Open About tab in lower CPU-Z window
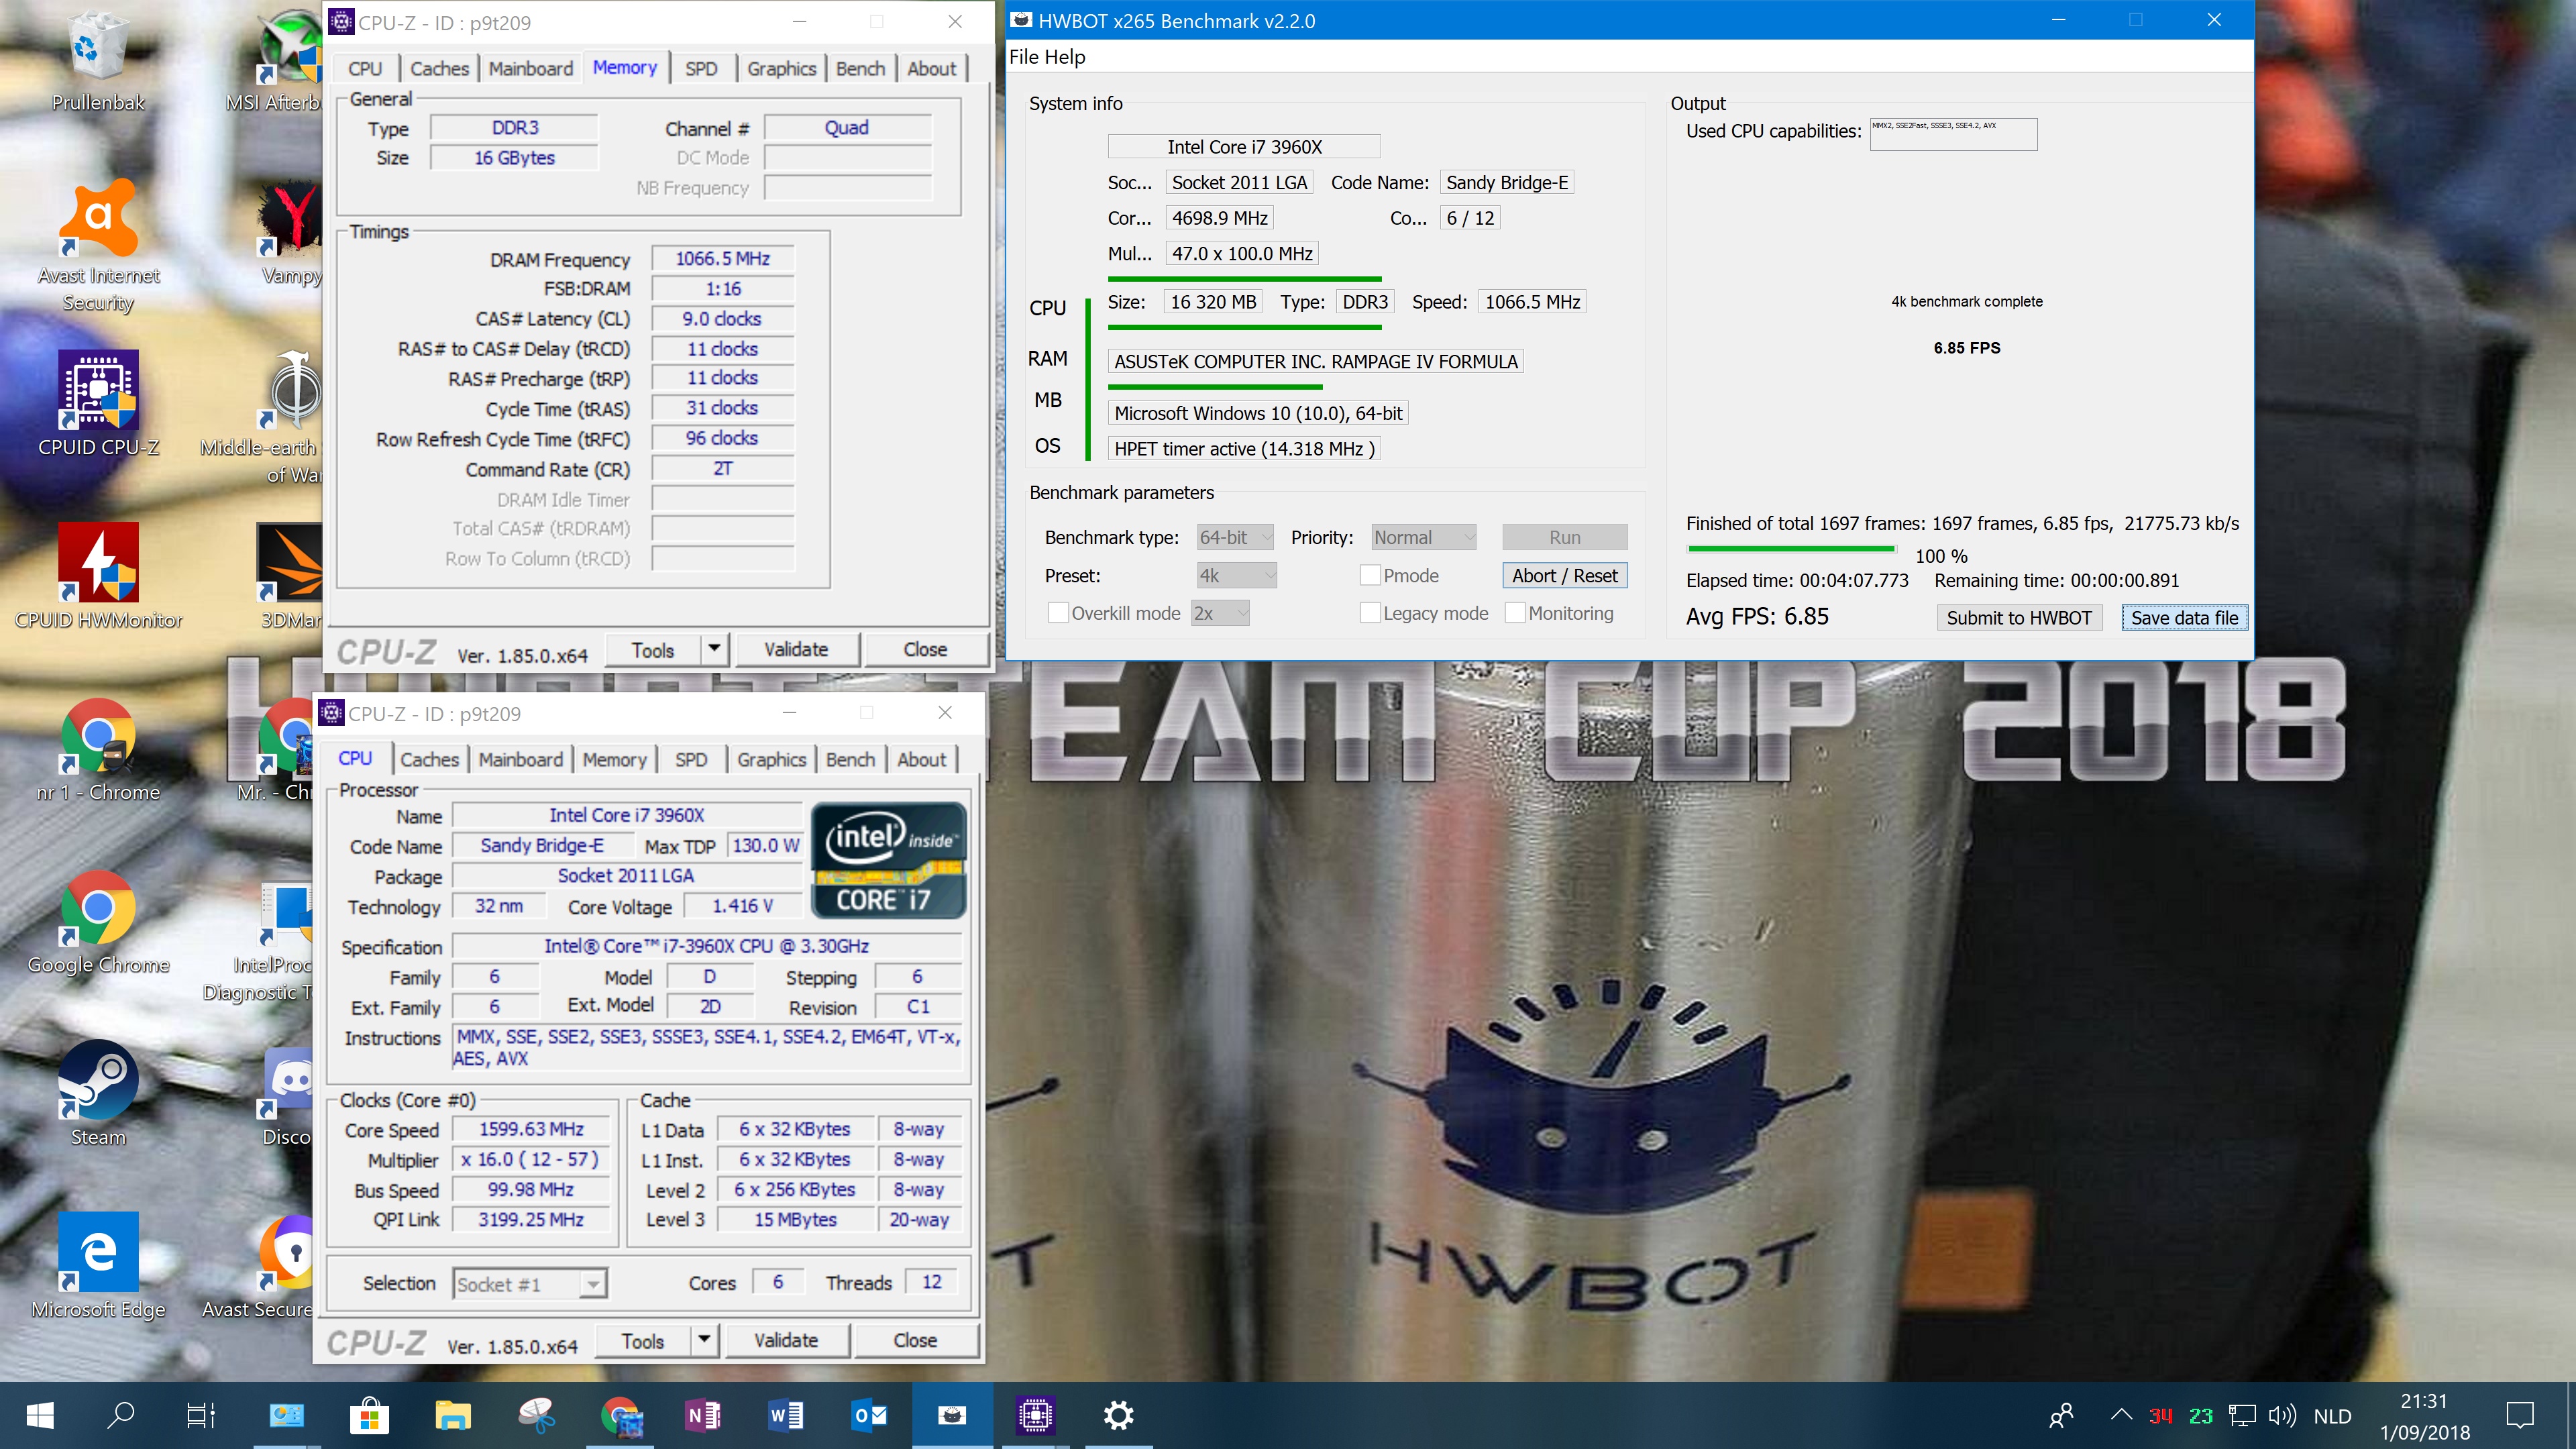Image resolution: width=2576 pixels, height=1449 pixels. click(921, 760)
